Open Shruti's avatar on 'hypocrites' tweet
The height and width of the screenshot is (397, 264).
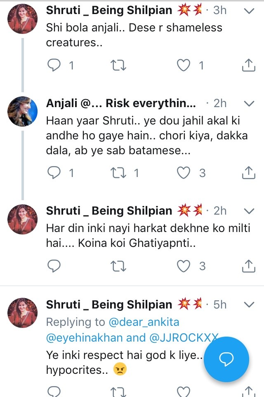click(23, 313)
